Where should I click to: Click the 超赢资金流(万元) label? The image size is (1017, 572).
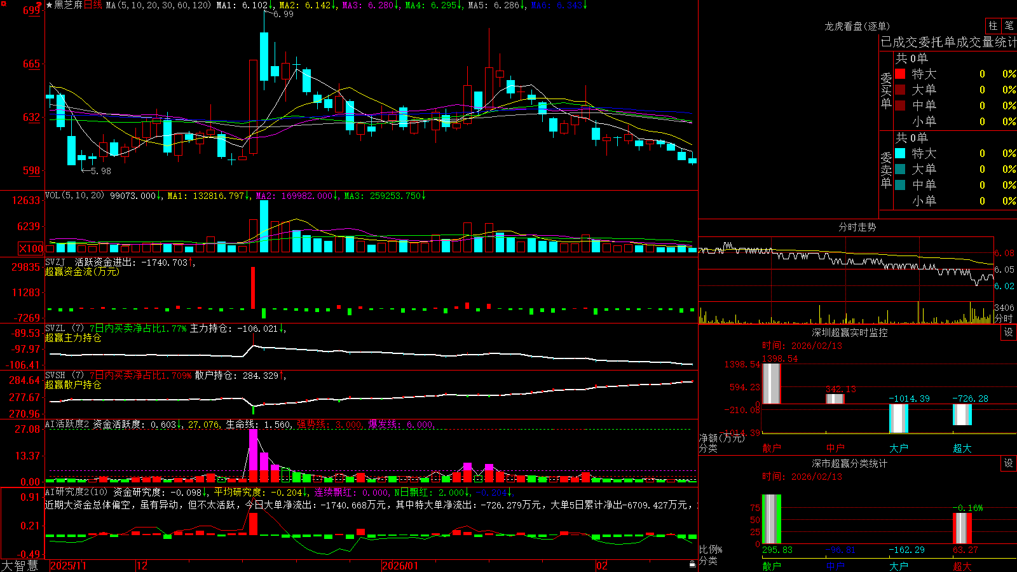[x=82, y=271]
